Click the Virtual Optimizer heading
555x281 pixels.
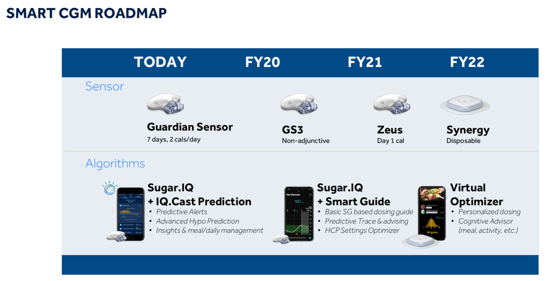(x=477, y=194)
